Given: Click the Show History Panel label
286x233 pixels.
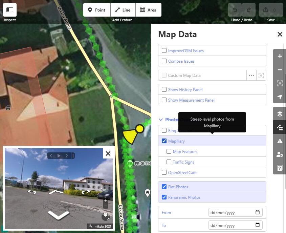Looking at the screenshot, I should pyautogui.click(x=185, y=90).
